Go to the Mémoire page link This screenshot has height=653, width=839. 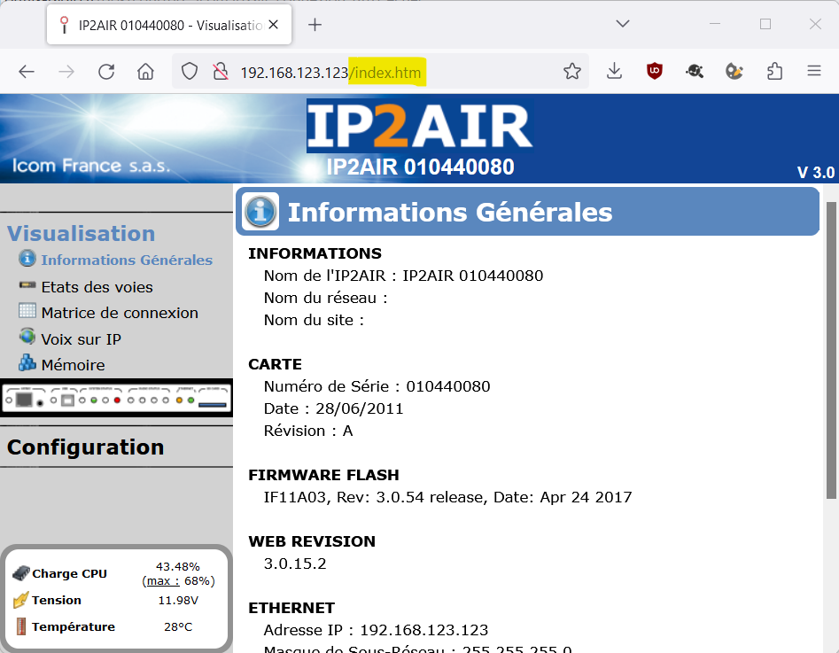pyautogui.click(x=73, y=365)
